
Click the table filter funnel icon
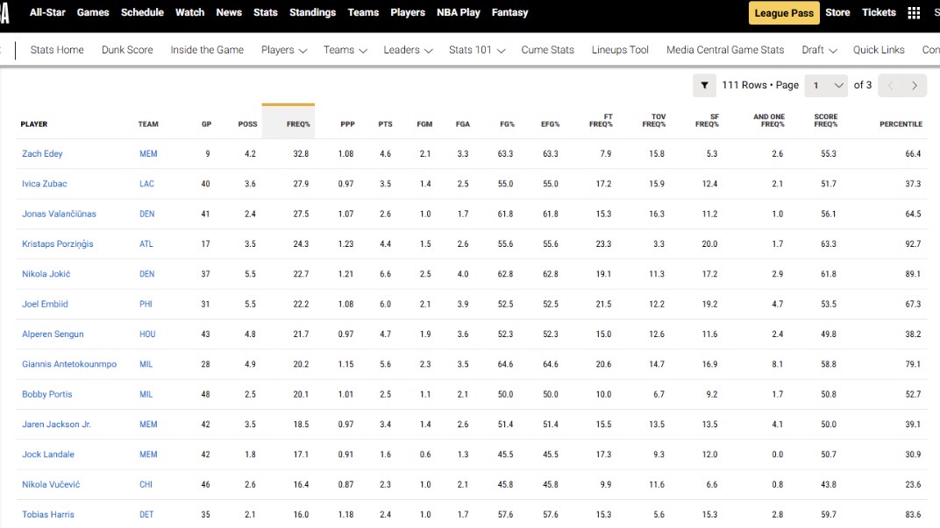704,85
